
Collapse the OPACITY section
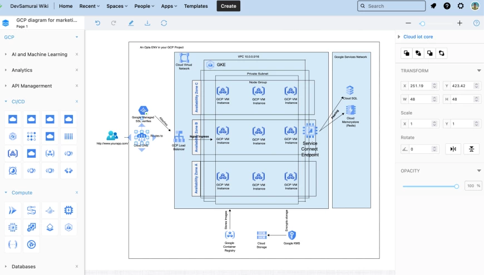click(x=479, y=171)
